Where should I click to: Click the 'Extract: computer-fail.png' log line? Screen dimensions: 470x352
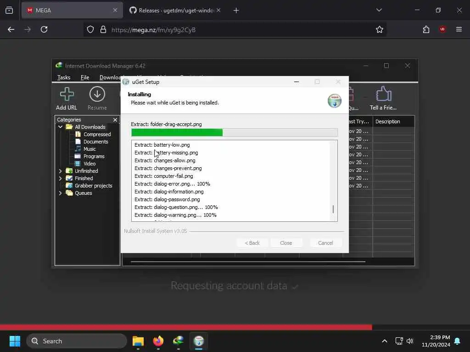click(x=164, y=176)
